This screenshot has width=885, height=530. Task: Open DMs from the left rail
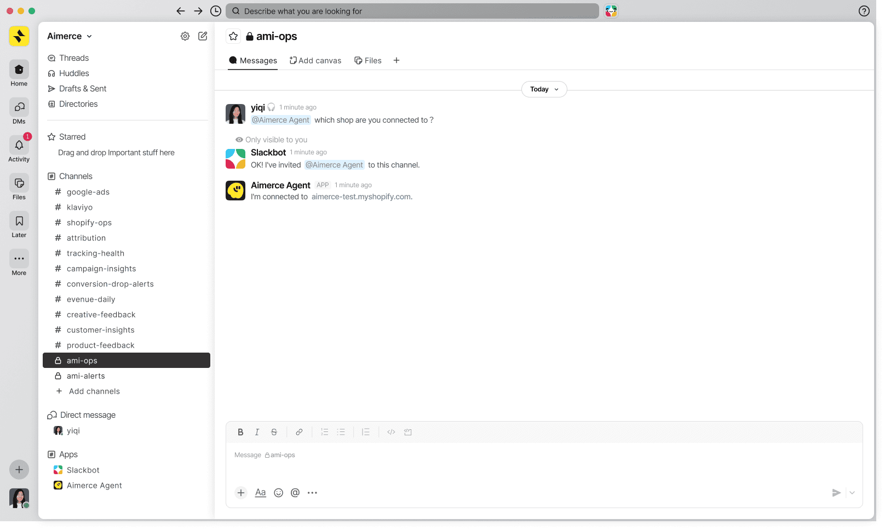coord(19,111)
